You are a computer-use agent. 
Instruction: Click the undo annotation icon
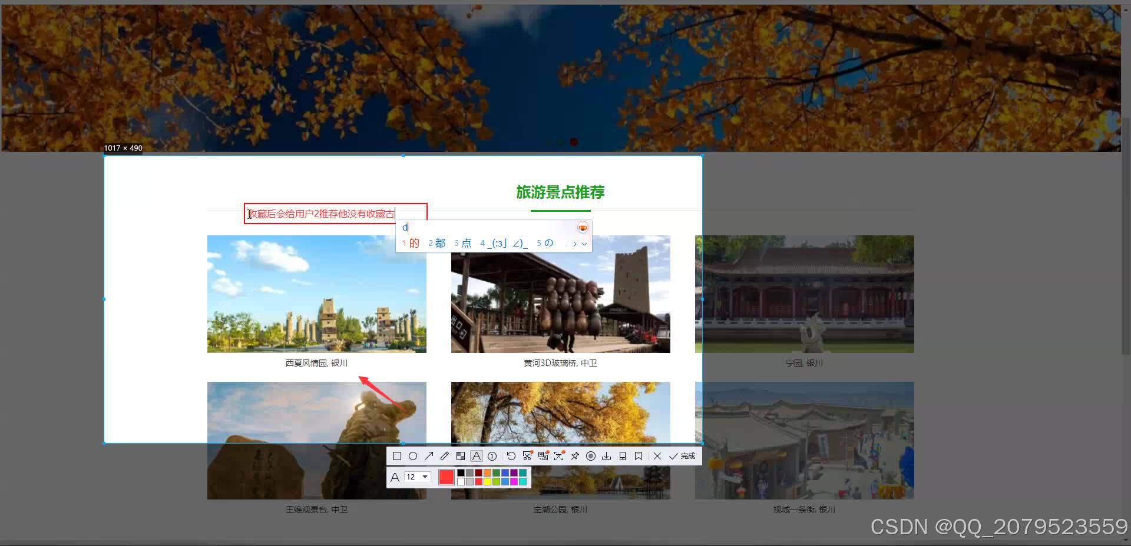click(x=511, y=456)
